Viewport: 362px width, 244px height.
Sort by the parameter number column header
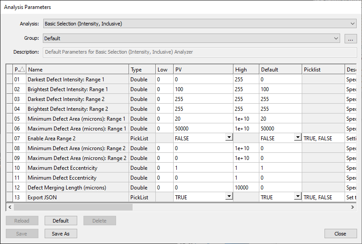[x=20, y=70]
